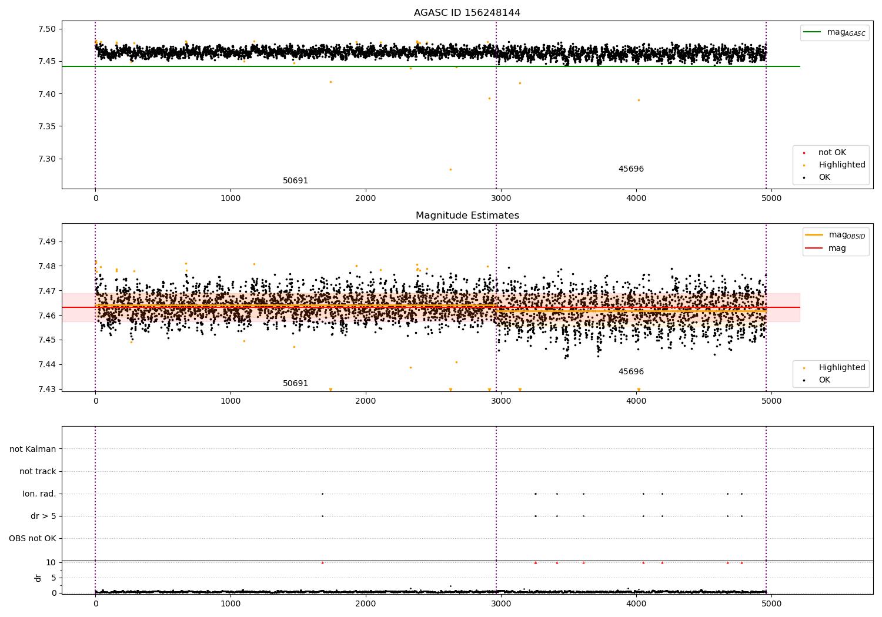Select the "OBS not OK" axis label
This screenshot has height=617, width=882.
pos(32,539)
